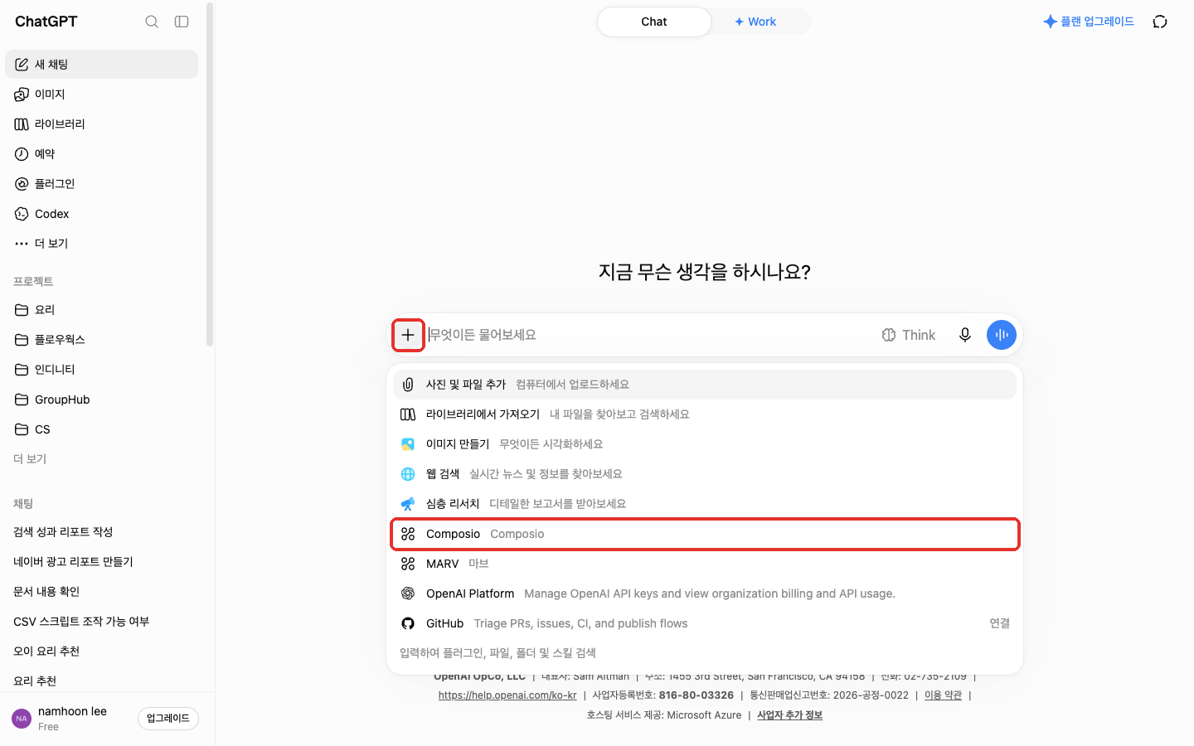Select OpenAI Platform in the menu
The width and height of the screenshot is (1194, 746).
pos(705,593)
